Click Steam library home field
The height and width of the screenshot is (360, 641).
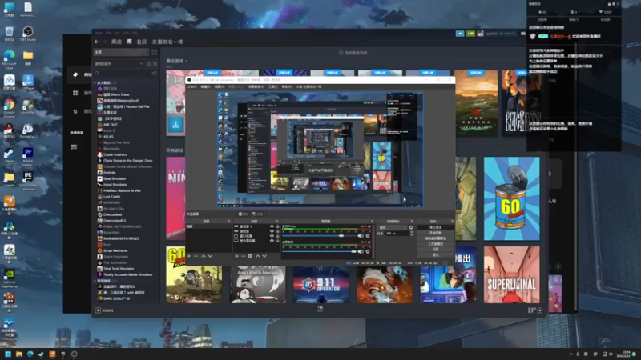point(121,52)
